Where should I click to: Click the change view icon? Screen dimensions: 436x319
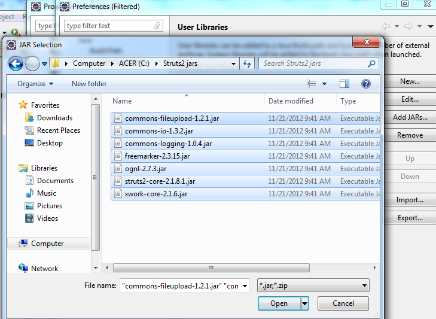(312, 84)
